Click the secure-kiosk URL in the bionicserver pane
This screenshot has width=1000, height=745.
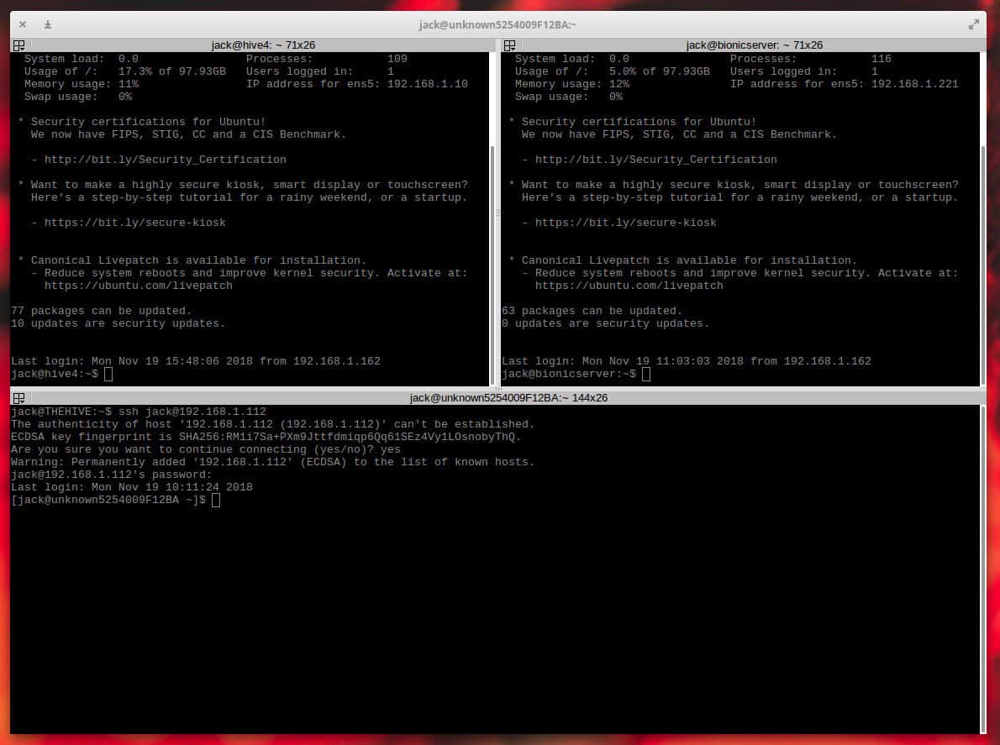[625, 223]
